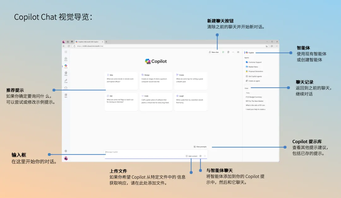Open browser extensions icon in toolbar
Viewport: 341px width, 198px height.
click(272, 46)
